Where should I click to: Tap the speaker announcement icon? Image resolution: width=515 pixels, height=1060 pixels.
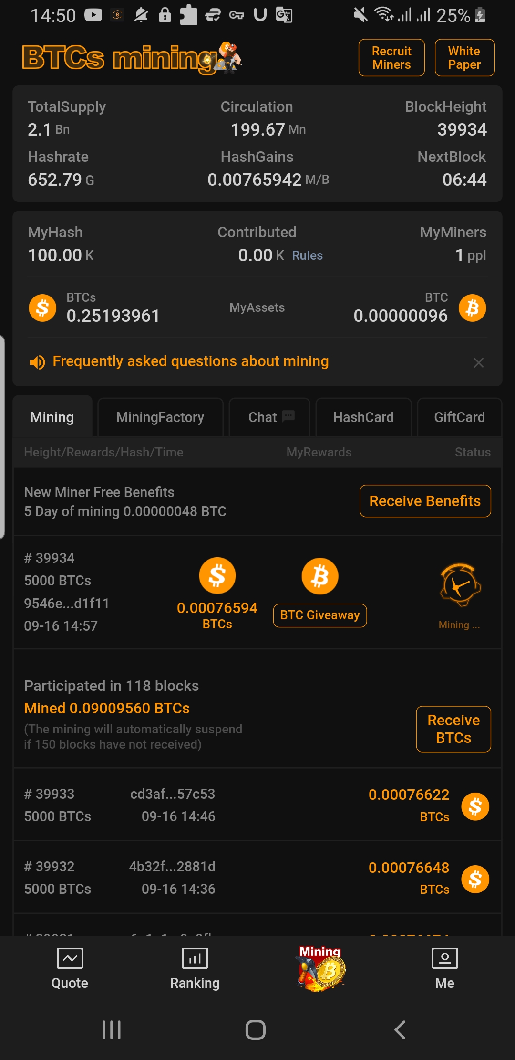click(x=37, y=362)
